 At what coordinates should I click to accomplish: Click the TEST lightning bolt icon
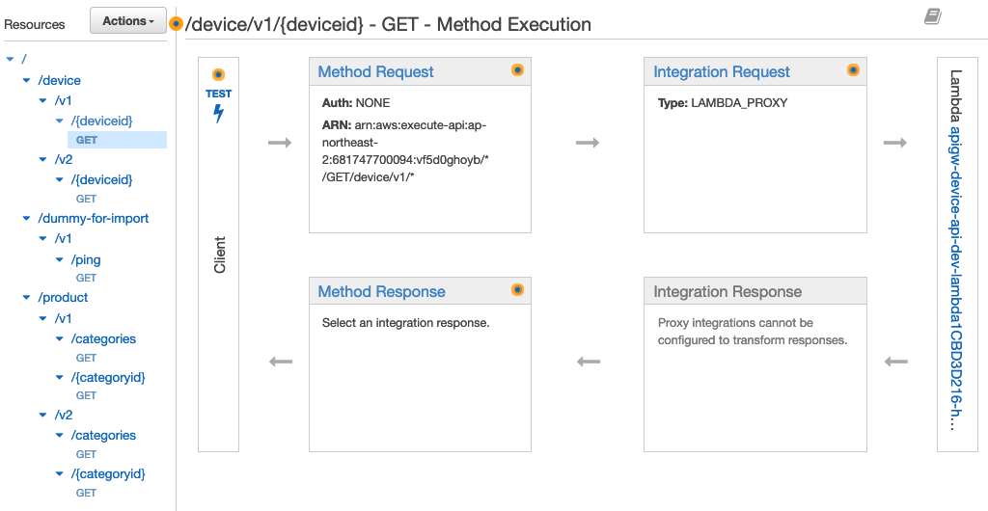pos(218,113)
